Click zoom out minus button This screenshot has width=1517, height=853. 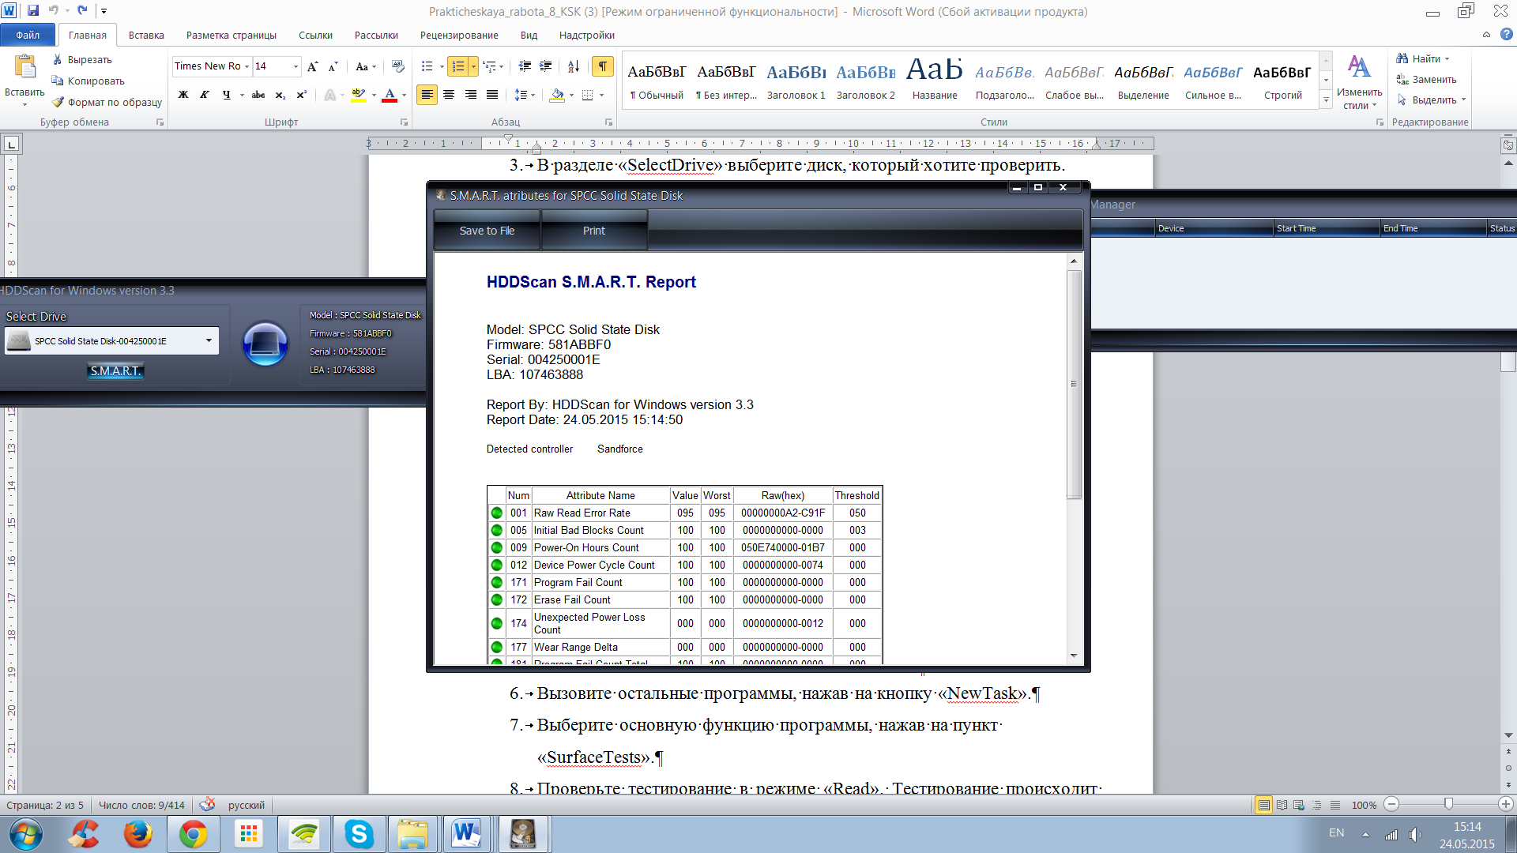pos(1391,804)
